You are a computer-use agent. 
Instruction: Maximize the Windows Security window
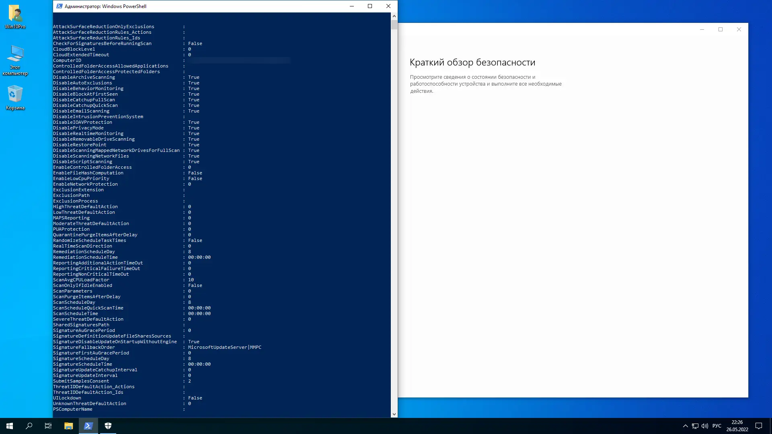pyautogui.click(x=721, y=29)
